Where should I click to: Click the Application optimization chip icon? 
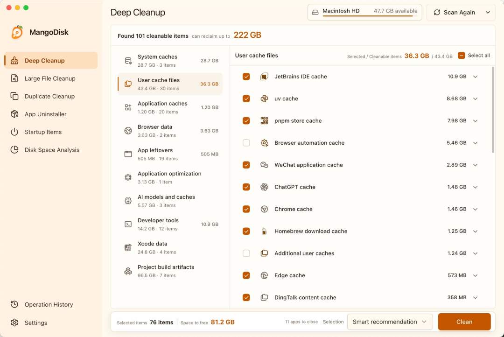point(128,177)
